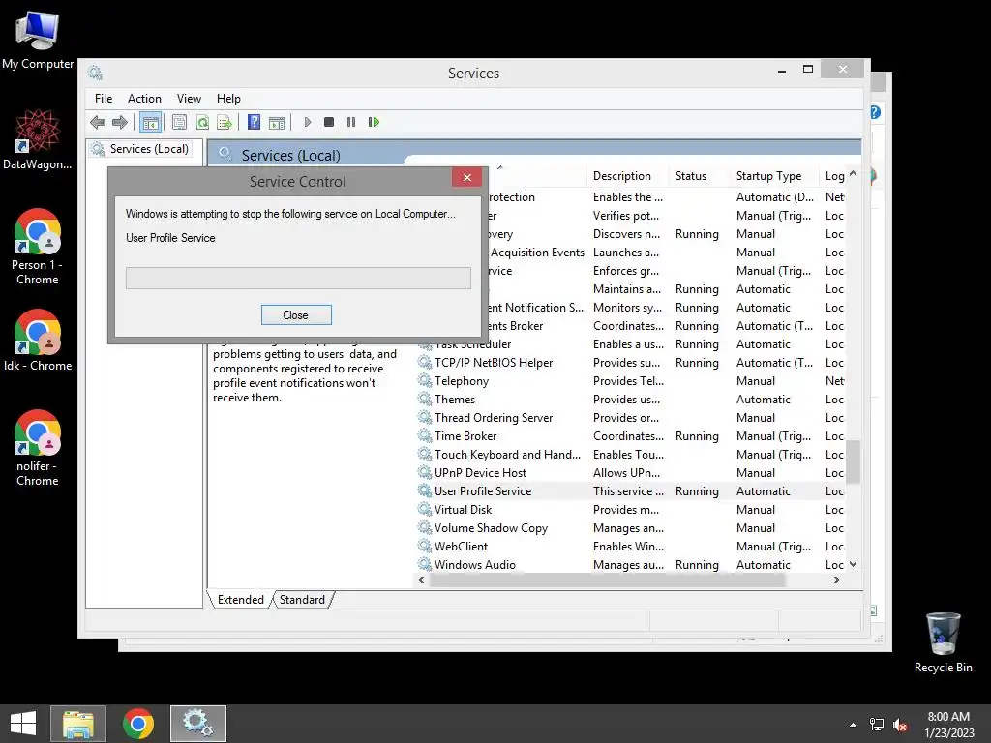
Task: Click the Services gear taskbar icon
Action: (x=197, y=724)
